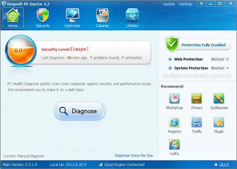
Task: Click the Main Version 3.3.1.9 text
Action: pos(20,164)
